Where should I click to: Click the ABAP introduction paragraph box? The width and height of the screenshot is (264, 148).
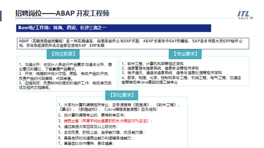click(x=133, y=44)
